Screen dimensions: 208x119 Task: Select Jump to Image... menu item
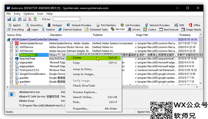[93, 74]
